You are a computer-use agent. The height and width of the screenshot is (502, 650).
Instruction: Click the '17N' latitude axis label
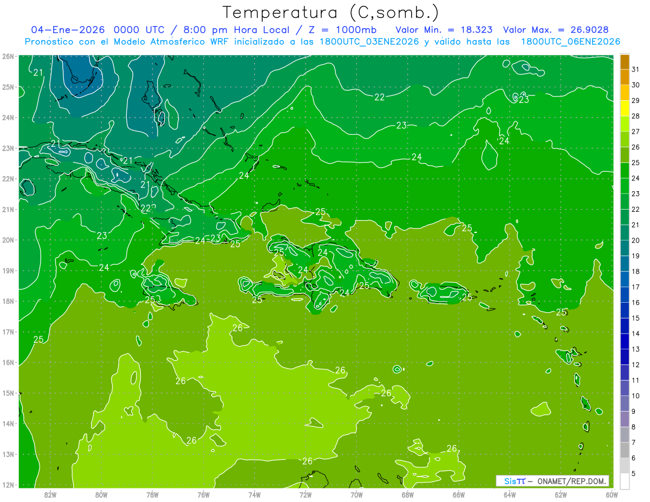point(8,332)
